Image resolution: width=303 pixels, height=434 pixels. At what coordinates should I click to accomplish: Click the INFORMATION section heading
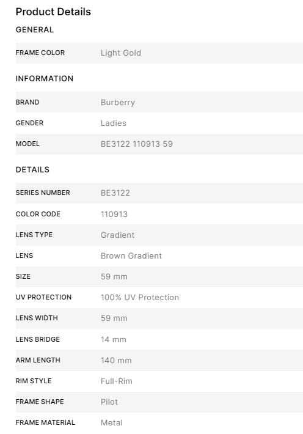tap(45, 79)
